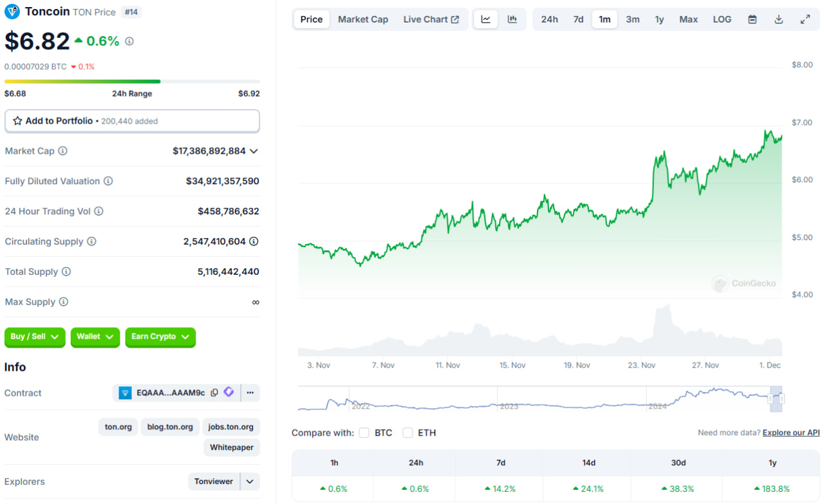The image size is (824, 504).
Task: Open info icon next to Circulating Supply label
Action: click(91, 241)
